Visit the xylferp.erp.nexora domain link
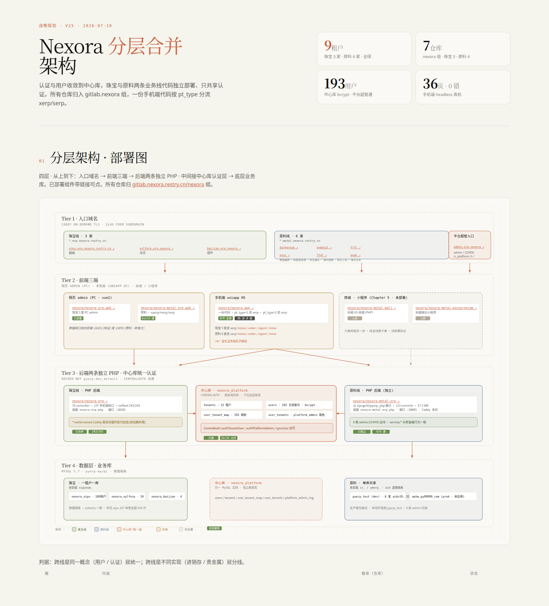 tap(156, 248)
